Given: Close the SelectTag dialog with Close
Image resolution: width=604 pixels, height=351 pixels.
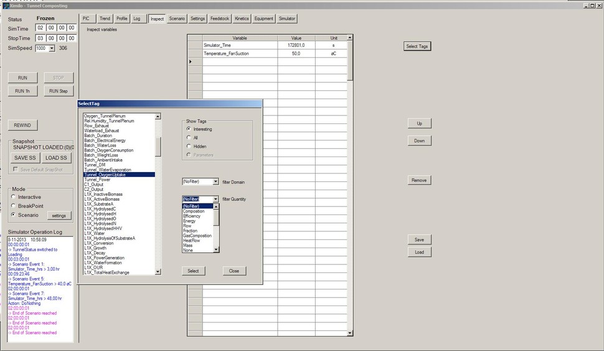Looking at the screenshot, I should [234, 271].
